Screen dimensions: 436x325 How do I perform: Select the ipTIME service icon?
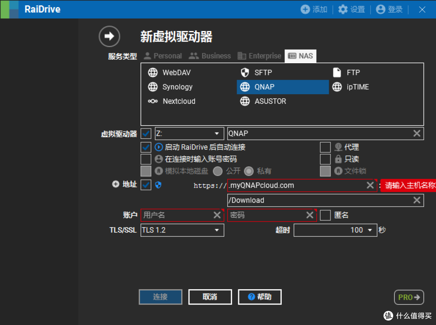click(337, 87)
